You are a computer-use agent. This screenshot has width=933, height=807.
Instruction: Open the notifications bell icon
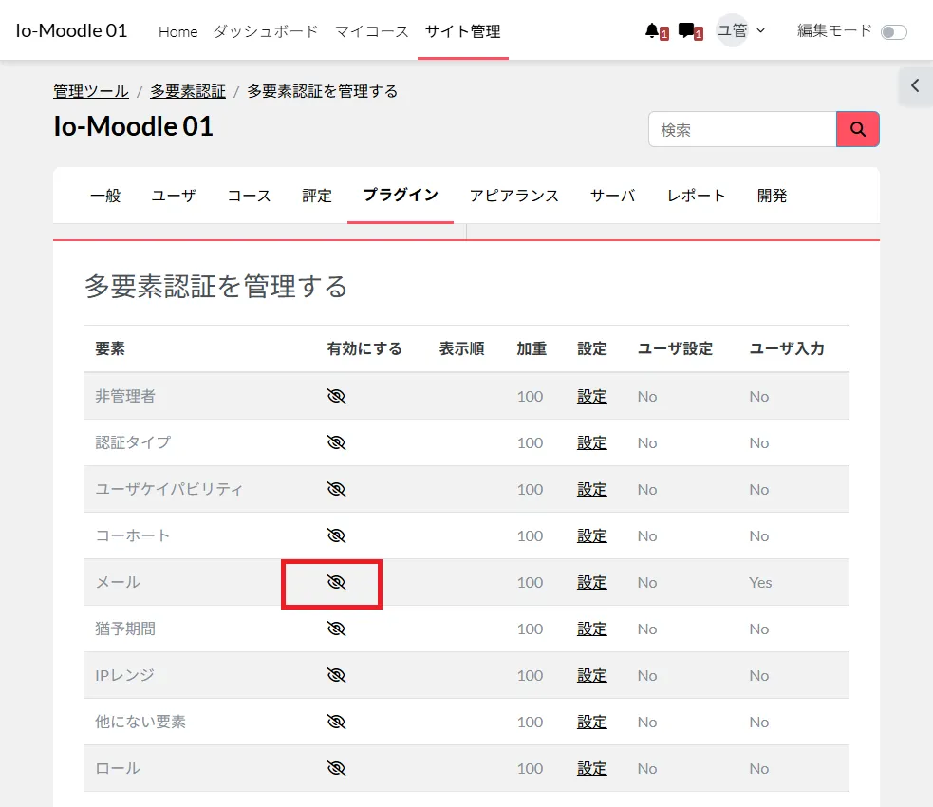pyautogui.click(x=652, y=30)
